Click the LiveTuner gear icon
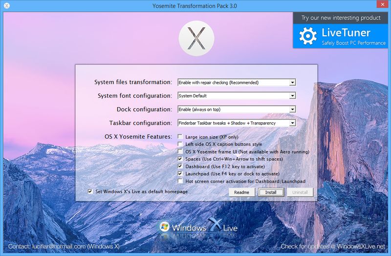 pos(308,36)
